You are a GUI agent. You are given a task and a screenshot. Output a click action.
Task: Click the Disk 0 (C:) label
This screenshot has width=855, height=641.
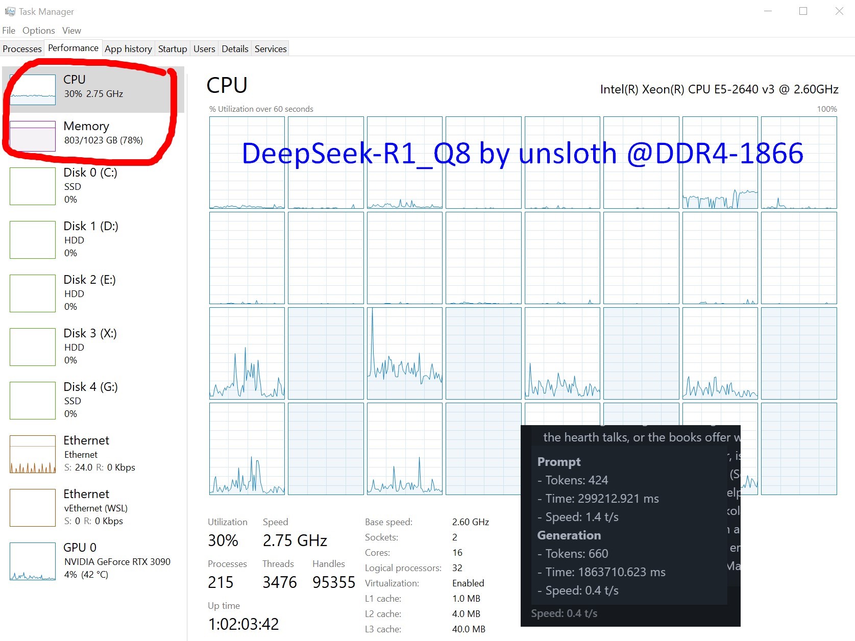click(90, 172)
